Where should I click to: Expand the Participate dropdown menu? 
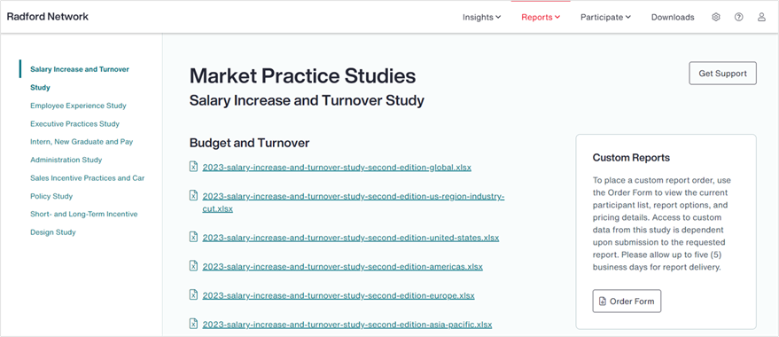pyautogui.click(x=605, y=17)
